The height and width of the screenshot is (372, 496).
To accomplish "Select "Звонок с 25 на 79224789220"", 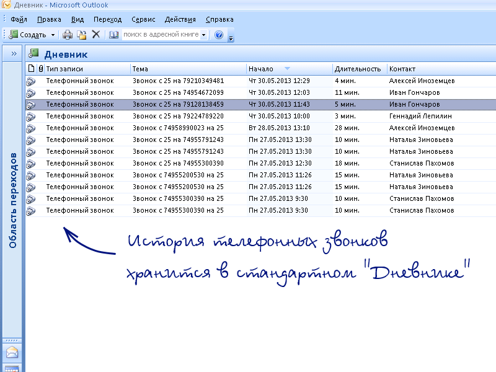I will point(178,116).
